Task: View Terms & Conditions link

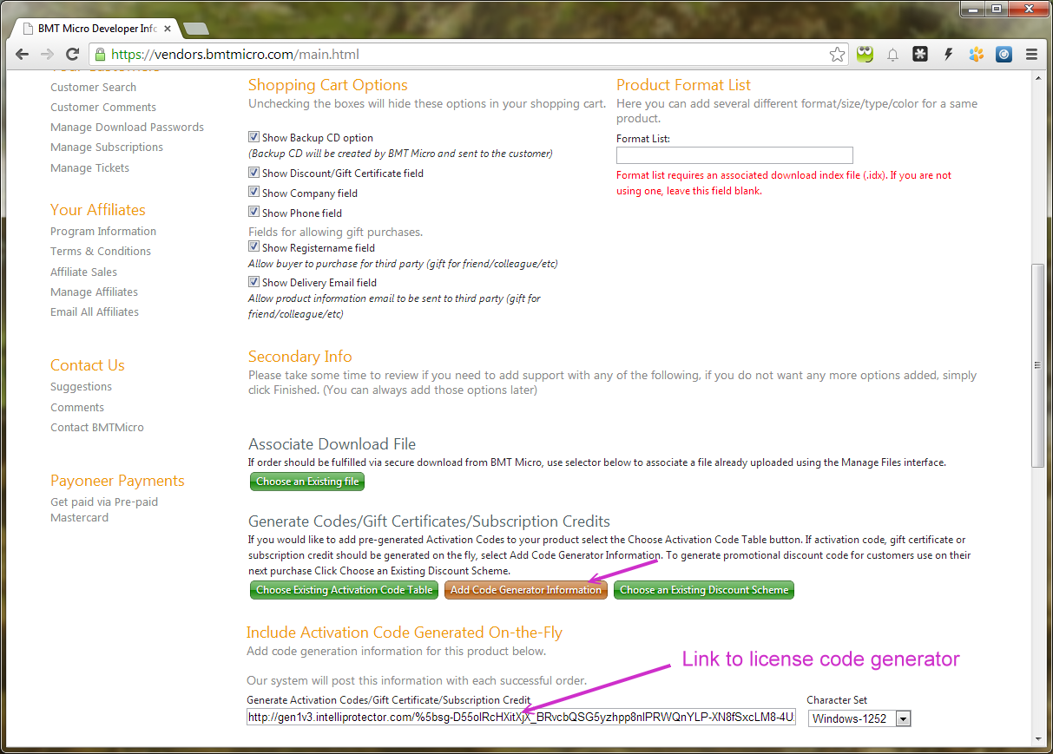Action: 101,251
